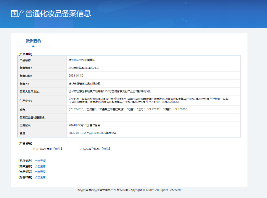Screen dimensions: 267x198
Task: Click the 产品名称 row label
Action: pyautogui.click(x=26, y=60)
